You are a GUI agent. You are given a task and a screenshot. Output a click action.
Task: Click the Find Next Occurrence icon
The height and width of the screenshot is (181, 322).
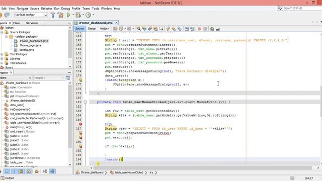click(150, 29)
